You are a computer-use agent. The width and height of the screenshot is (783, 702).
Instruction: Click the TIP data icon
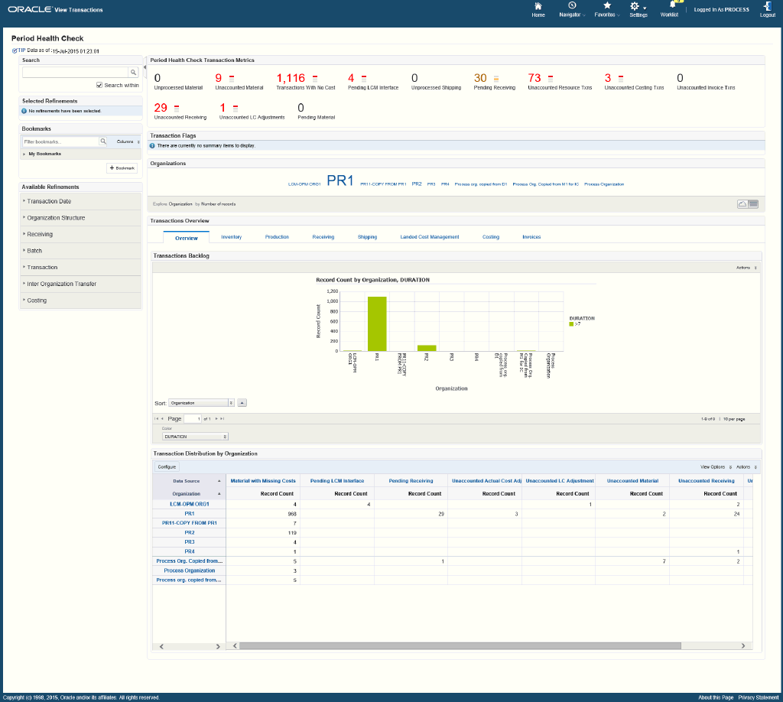click(15, 51)
